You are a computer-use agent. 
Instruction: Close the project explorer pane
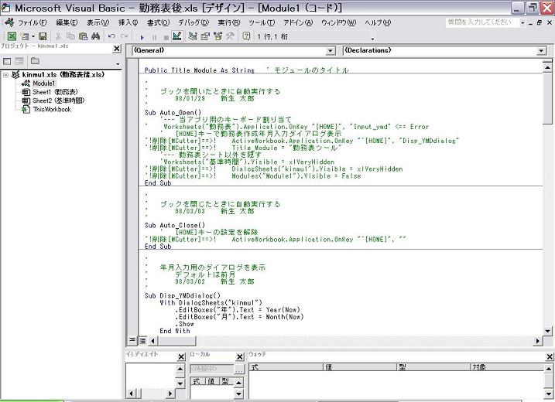pyautogui.click(x=117, y=49)
